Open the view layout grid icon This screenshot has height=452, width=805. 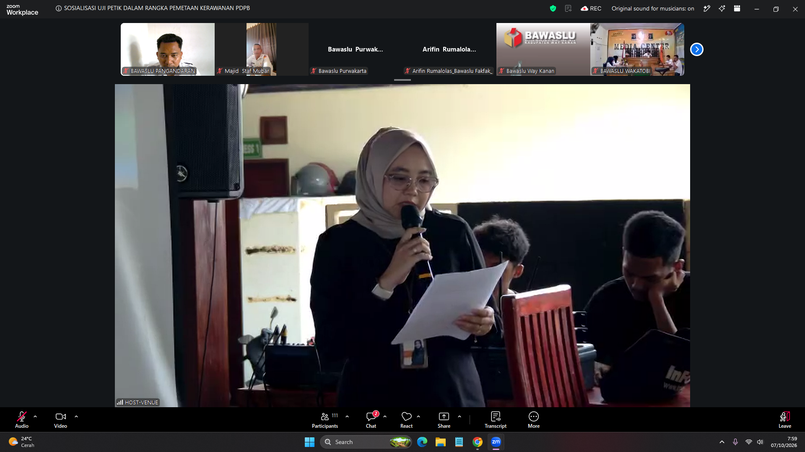[x=737, y=8]
